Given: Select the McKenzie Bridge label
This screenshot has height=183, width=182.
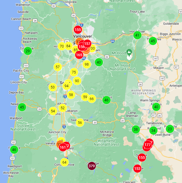Looking at the screenshot, I should (x=107, y=133).
